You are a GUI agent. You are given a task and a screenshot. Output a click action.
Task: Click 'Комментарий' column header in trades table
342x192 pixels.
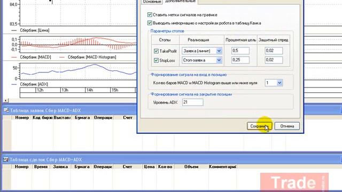[x=223, y=167]
